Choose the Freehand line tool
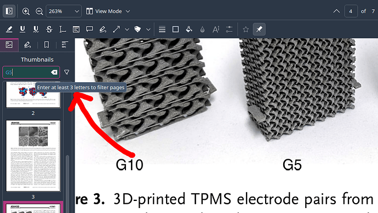The image size is (378, 213). click(x=103, y=30)
